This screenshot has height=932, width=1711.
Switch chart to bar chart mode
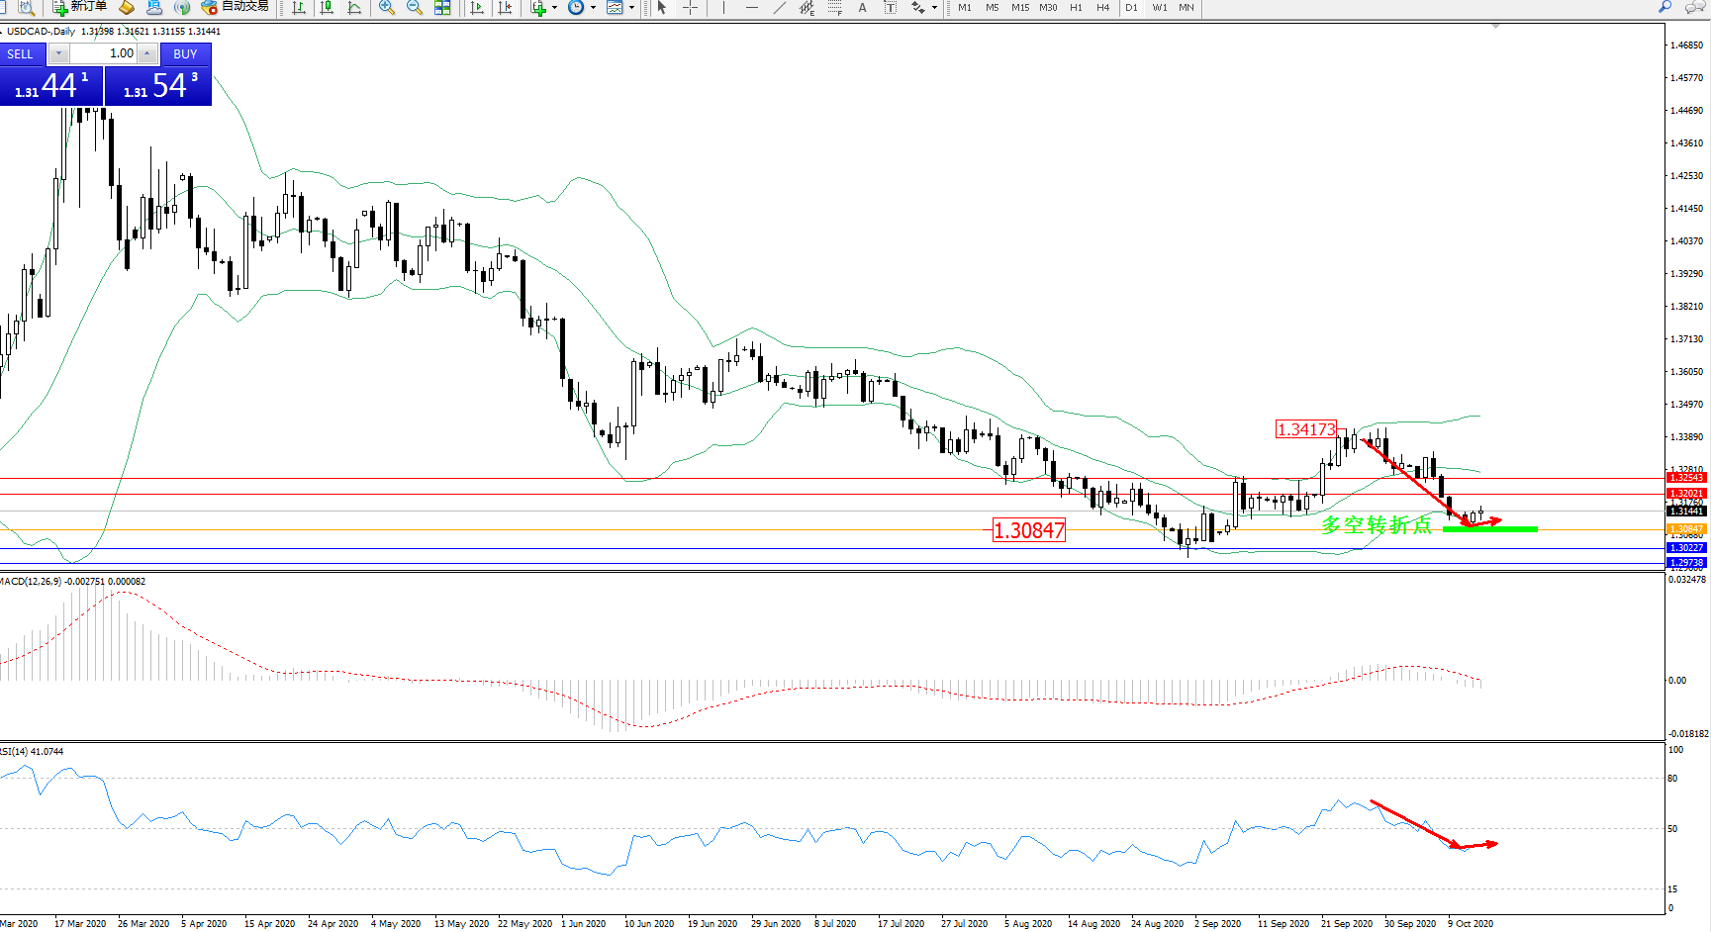point(299,8)
